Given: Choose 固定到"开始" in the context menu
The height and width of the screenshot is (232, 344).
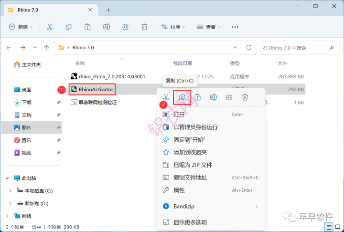Looking at the screenshot, I should tap(211, 140).
